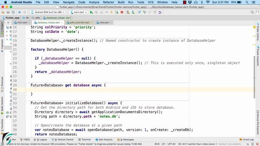Viewport: 260px width, 146px height.
Task: Click flutter_app in the breadcrumb bar
Action: (11, 18)
